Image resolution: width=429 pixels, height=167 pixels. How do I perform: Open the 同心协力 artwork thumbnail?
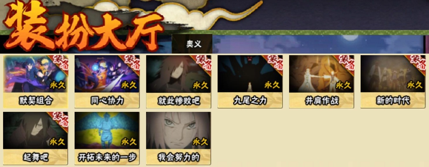pyautogui.click(x=107, y=74)
